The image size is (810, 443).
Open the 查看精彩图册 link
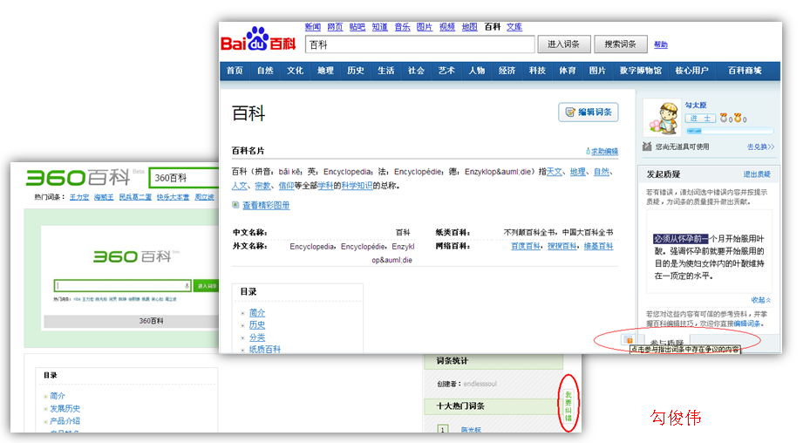[x=266, y=205]
